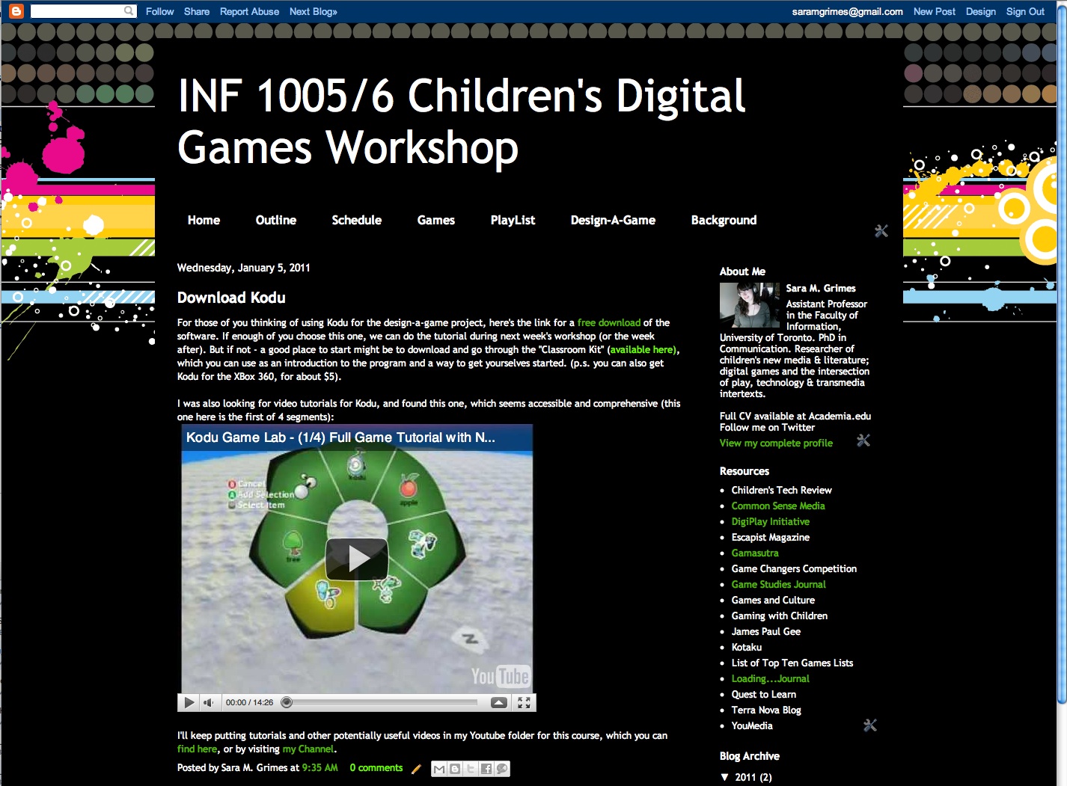Open DigiPlay Initiative resource
This screenshot has height=786, width=1067.
(x=770, y=521)
